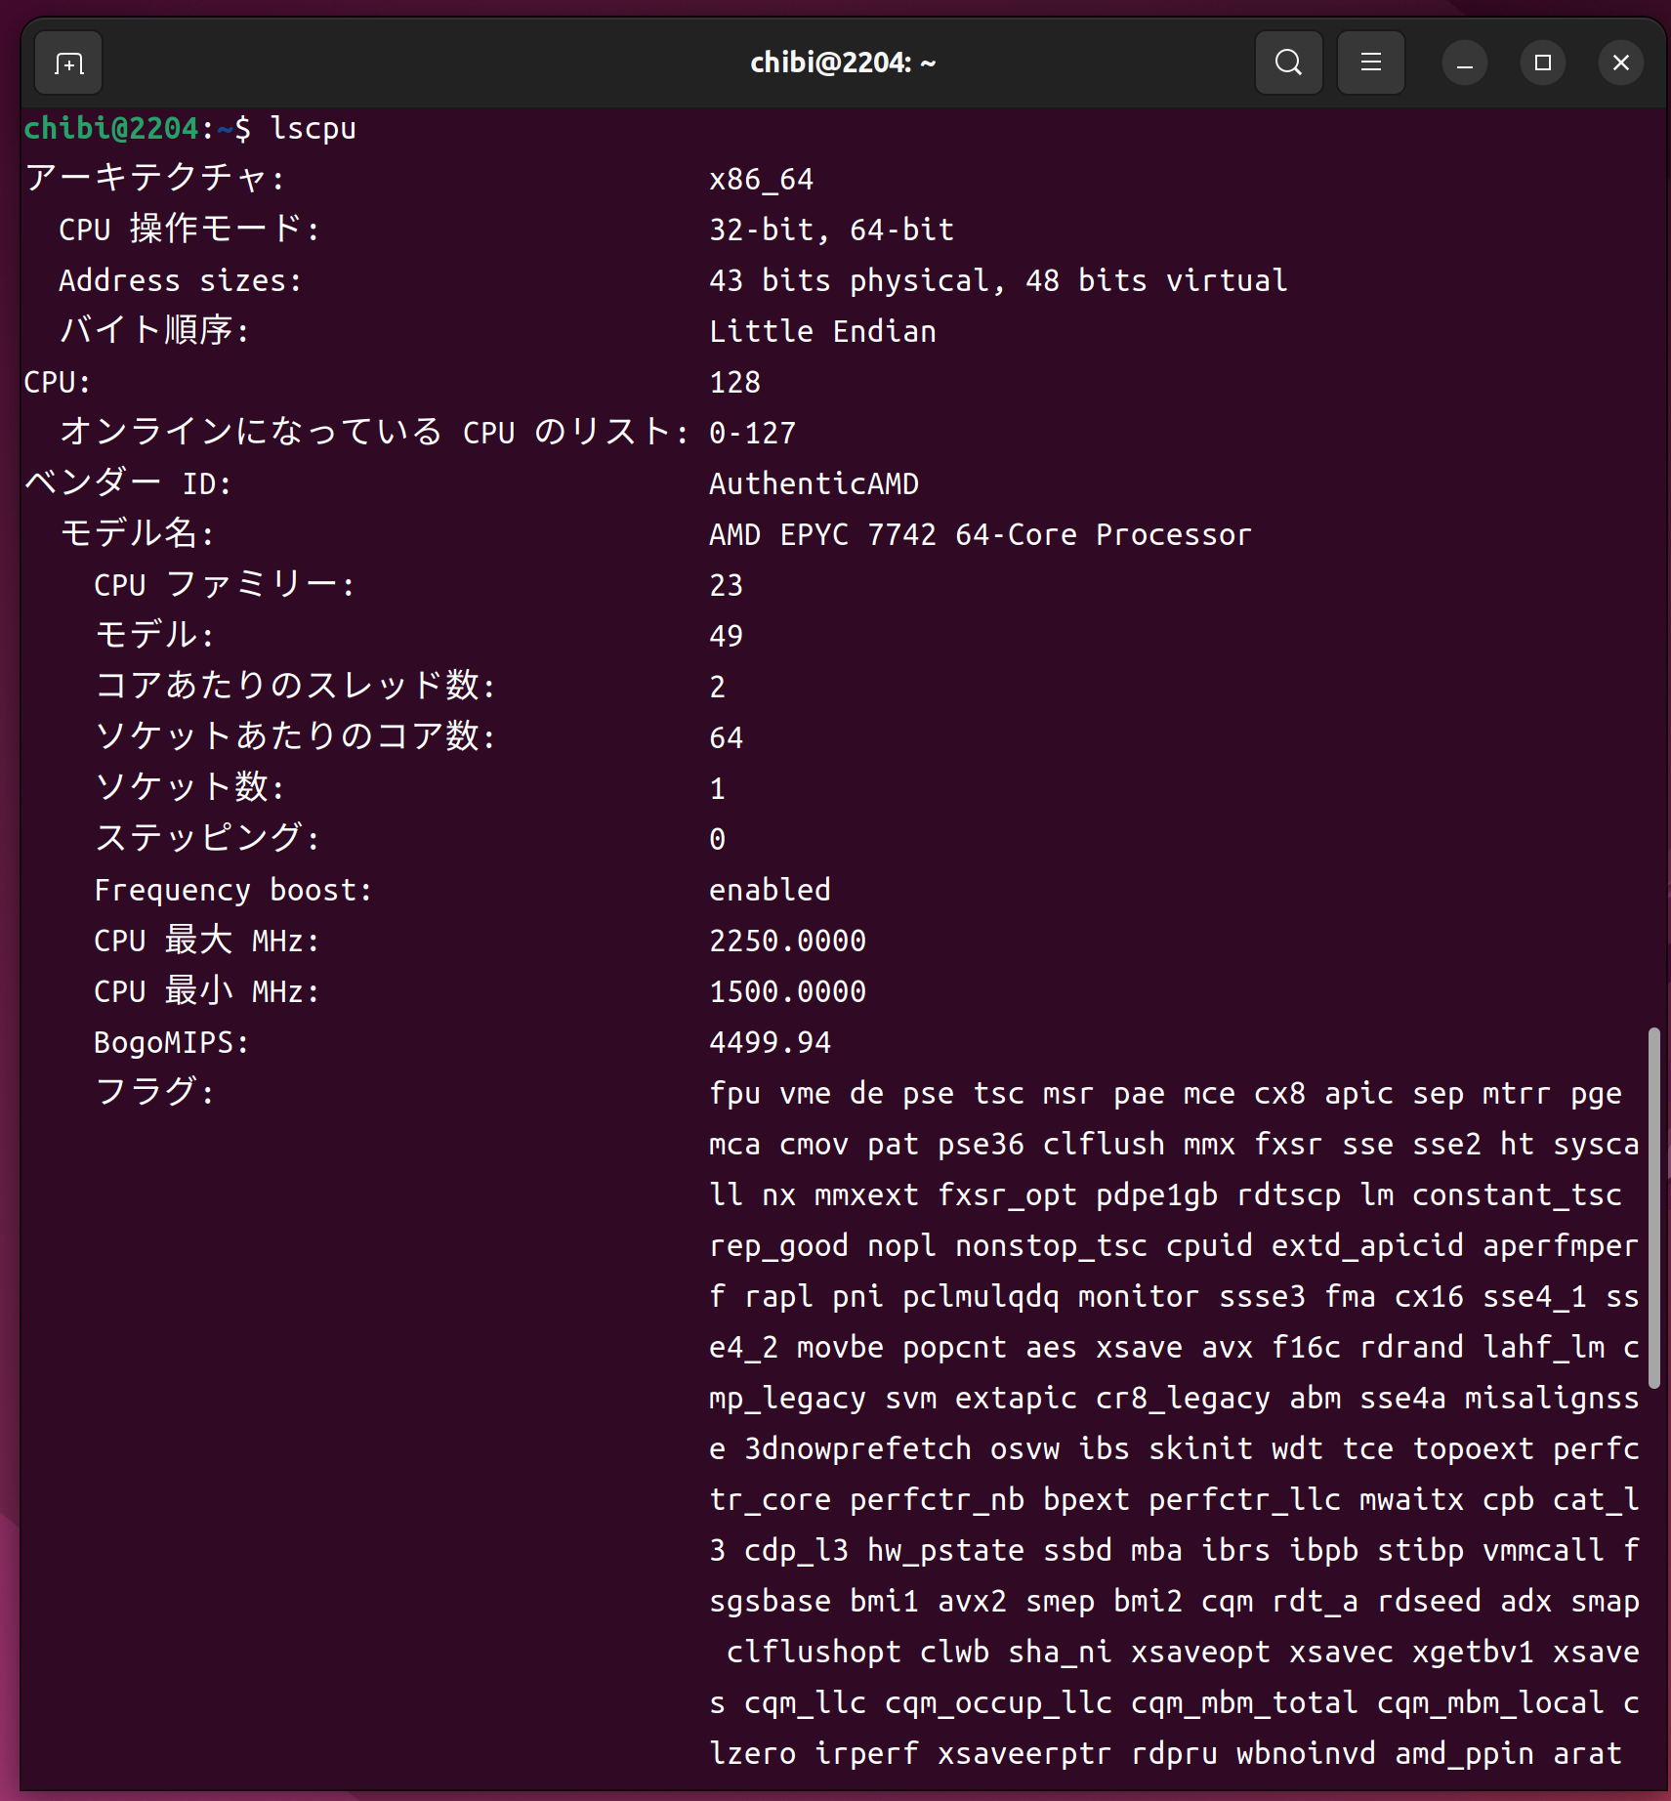Click the window title chibi@2204
Image resolution: width=1671 pixels, height=1801 pixels.
pos(842,63)
